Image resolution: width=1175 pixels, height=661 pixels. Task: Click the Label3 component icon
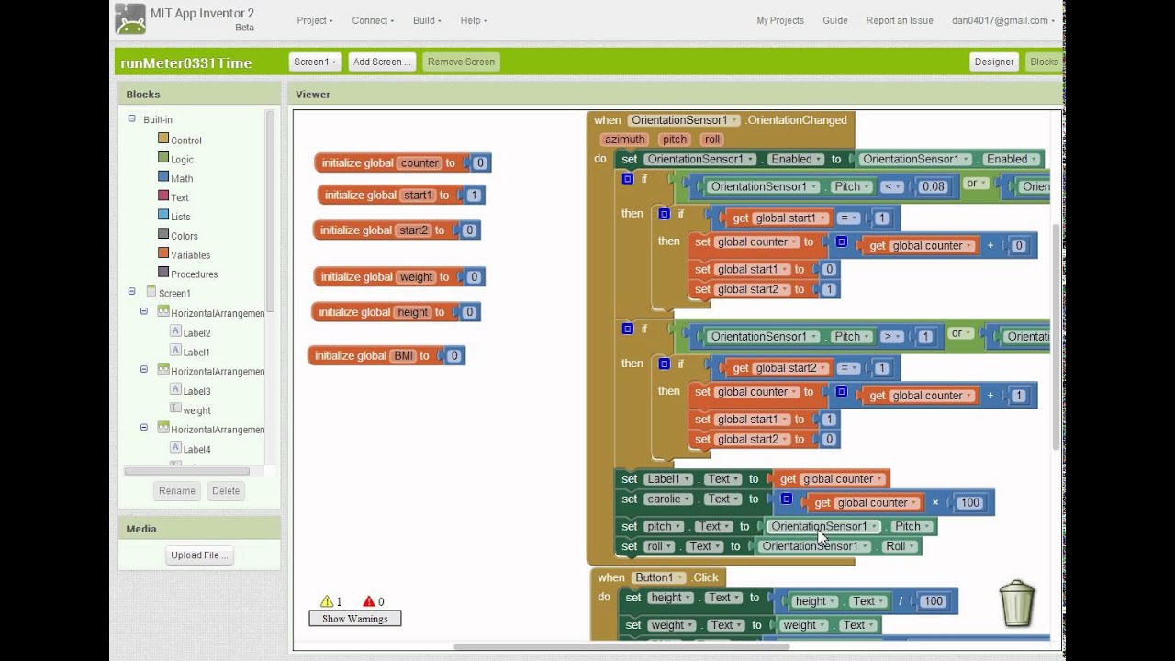point(175,389)
